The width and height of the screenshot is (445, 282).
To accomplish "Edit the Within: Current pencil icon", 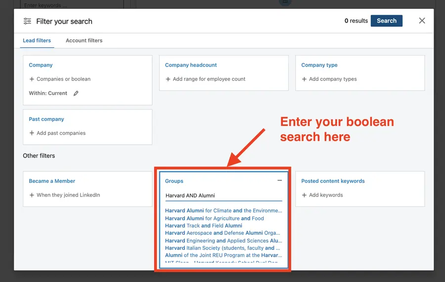I will (76, 93).
